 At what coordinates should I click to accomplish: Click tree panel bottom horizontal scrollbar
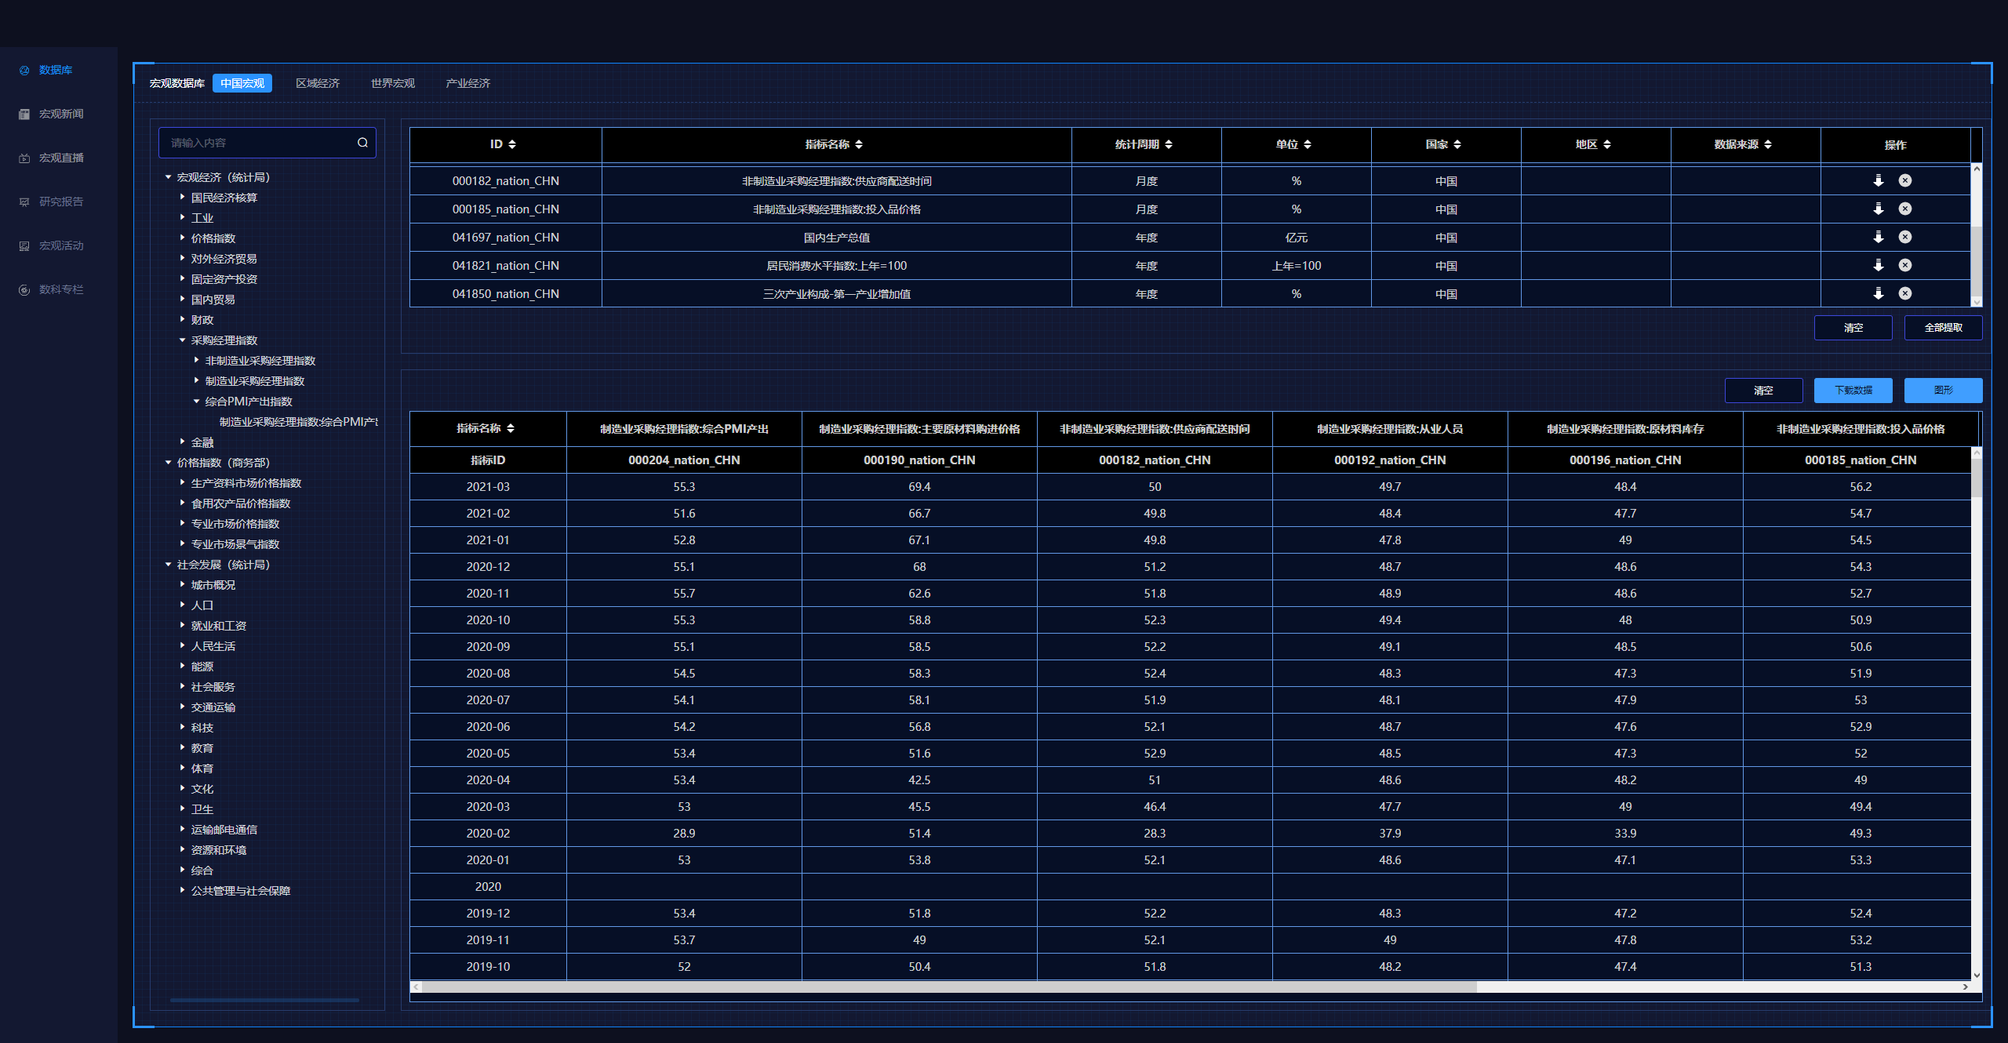coord(265,1000)
